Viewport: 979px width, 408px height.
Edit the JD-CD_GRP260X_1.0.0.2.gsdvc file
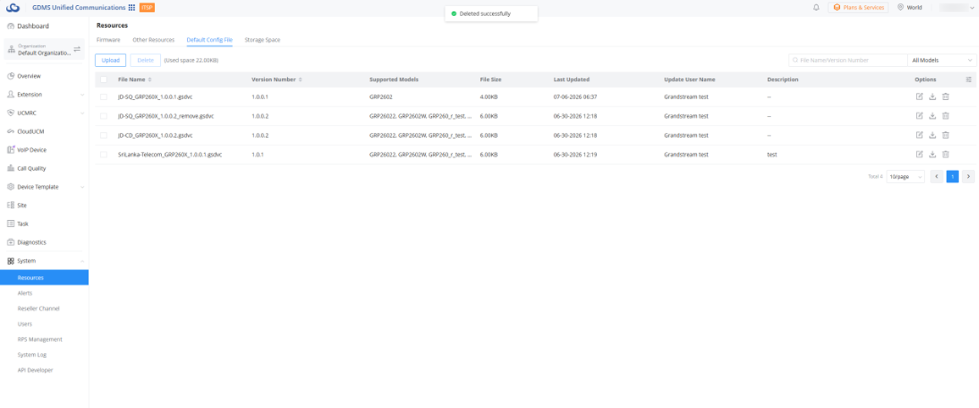point(919,135)
